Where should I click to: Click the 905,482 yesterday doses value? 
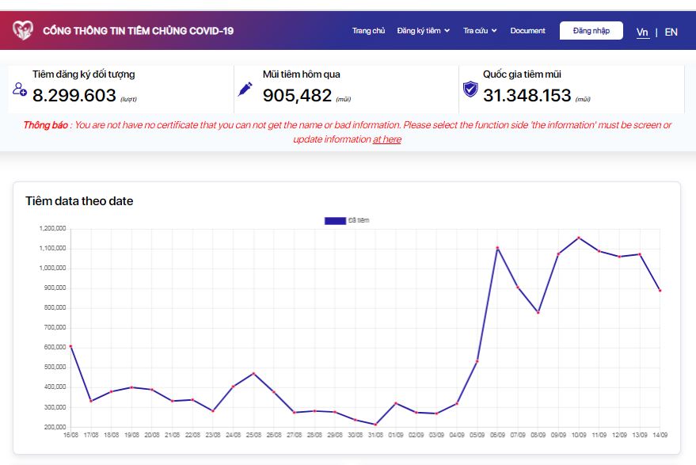tap(297, 96)
